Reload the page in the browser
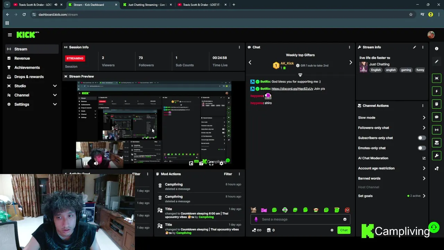This screenshot has height=250, width=444. 24,15
